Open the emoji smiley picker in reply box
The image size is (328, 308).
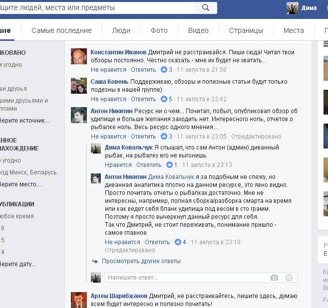point(289,278)
